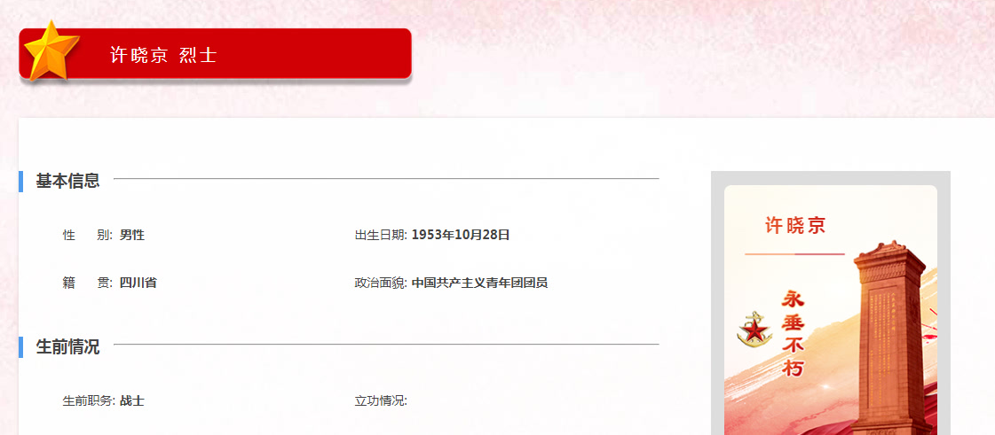The height and width of the screenshot is (435, 995).
Task: Click the 政治面貌 label
Action: pos(381,283)
